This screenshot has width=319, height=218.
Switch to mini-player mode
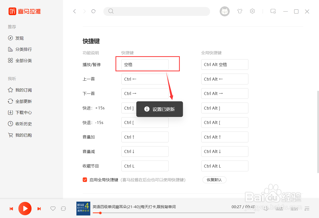273,11
